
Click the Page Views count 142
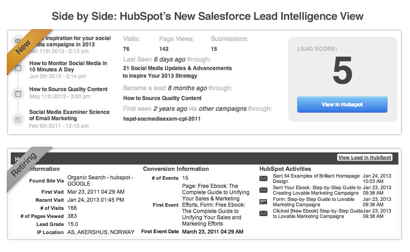click(x=164, y=49)
